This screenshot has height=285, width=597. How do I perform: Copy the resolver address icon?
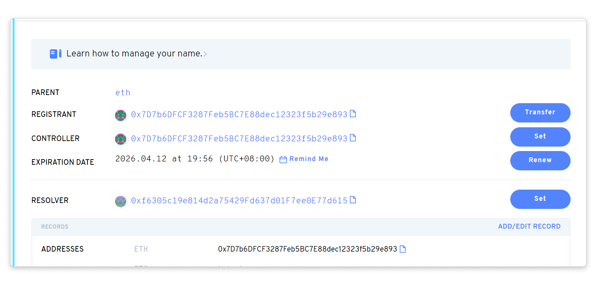pos(353,200)
